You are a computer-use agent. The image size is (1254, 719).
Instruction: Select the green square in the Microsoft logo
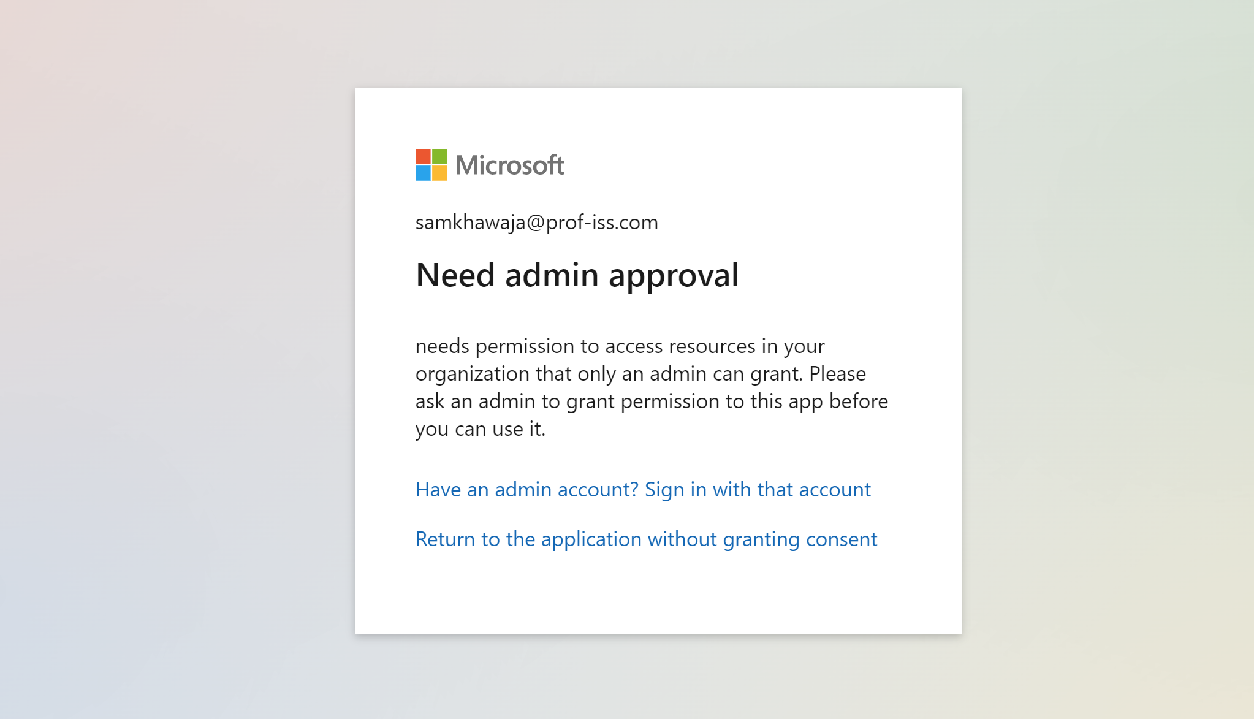pos(440,156)
